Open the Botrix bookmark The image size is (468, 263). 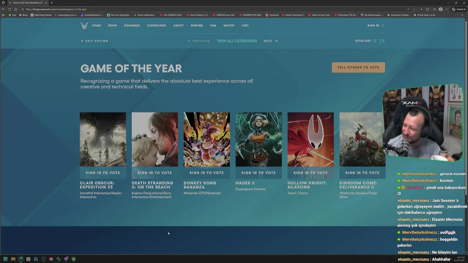point(23,15)
